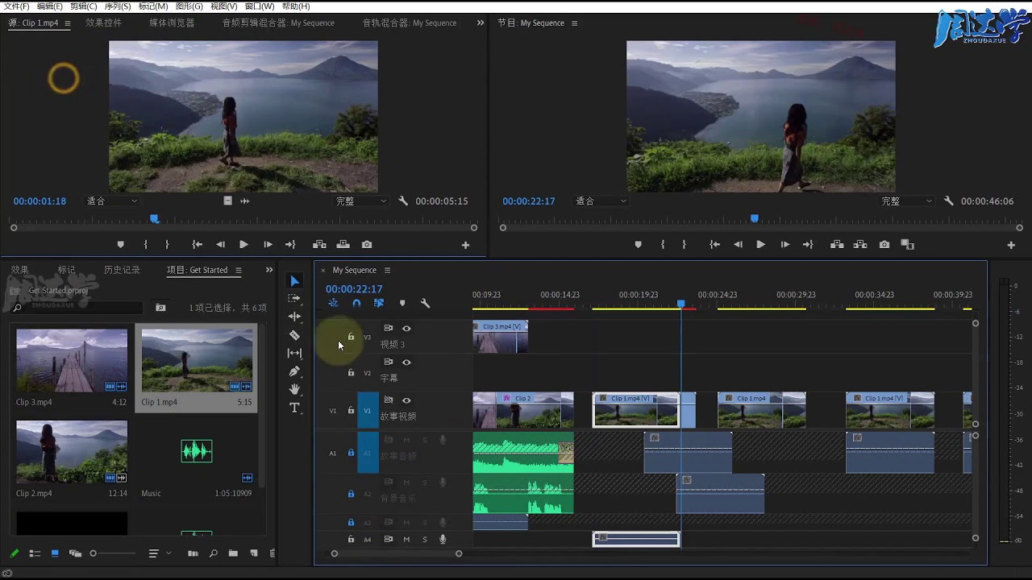Select the Razor tool

(294, 335)
